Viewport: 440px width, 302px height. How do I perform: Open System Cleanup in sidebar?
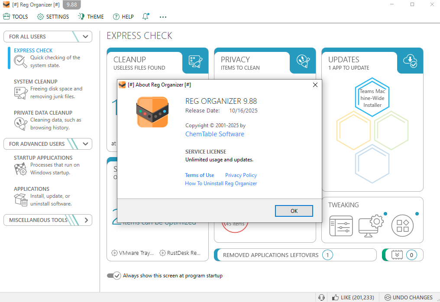[x=36, y=82]
